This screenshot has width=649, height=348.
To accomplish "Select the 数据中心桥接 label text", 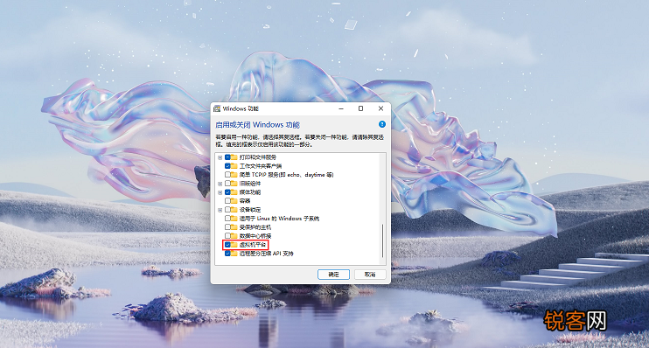I will [x=255, y=236].
